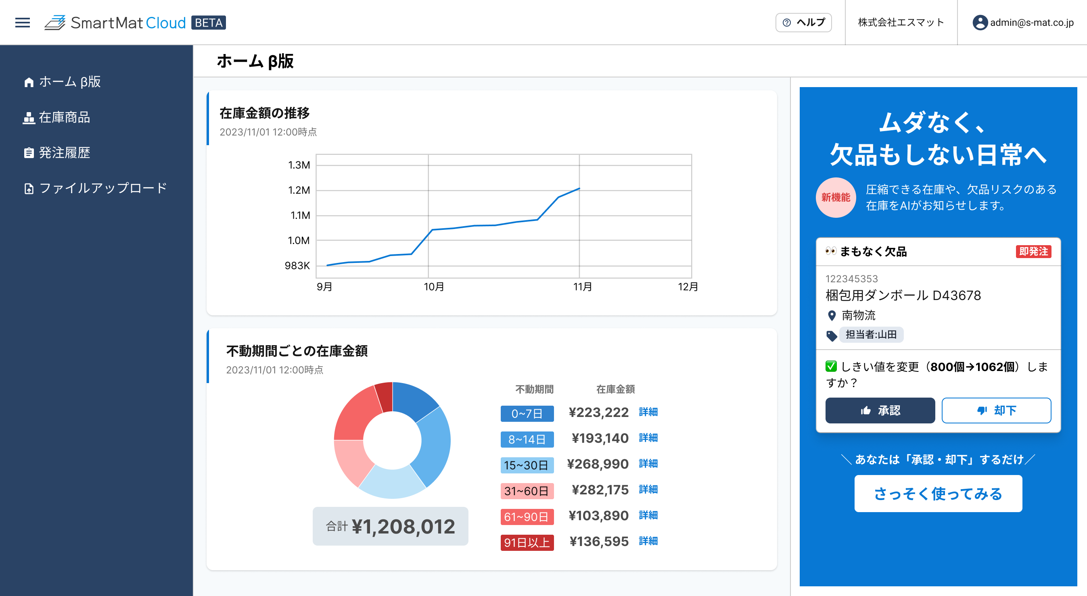Click the 在庫商品 inventory icon
This screenshot has height=596, width=1087.
29,118
